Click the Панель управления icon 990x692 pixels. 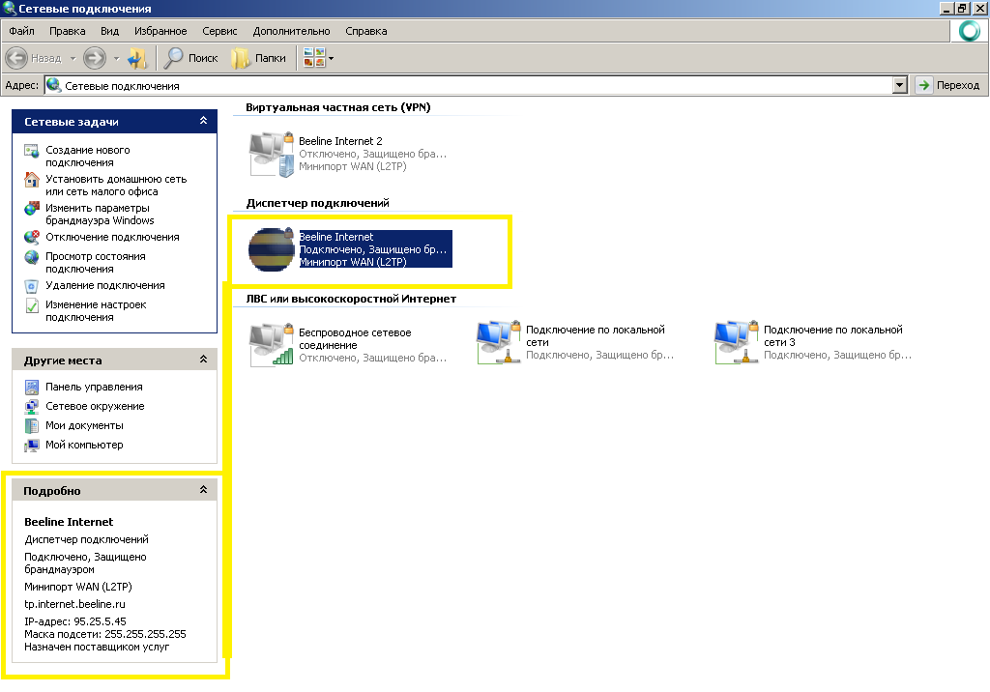(32, 387)
